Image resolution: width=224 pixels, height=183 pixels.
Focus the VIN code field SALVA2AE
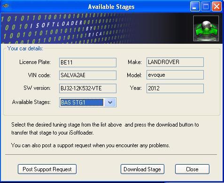point(88,75)
